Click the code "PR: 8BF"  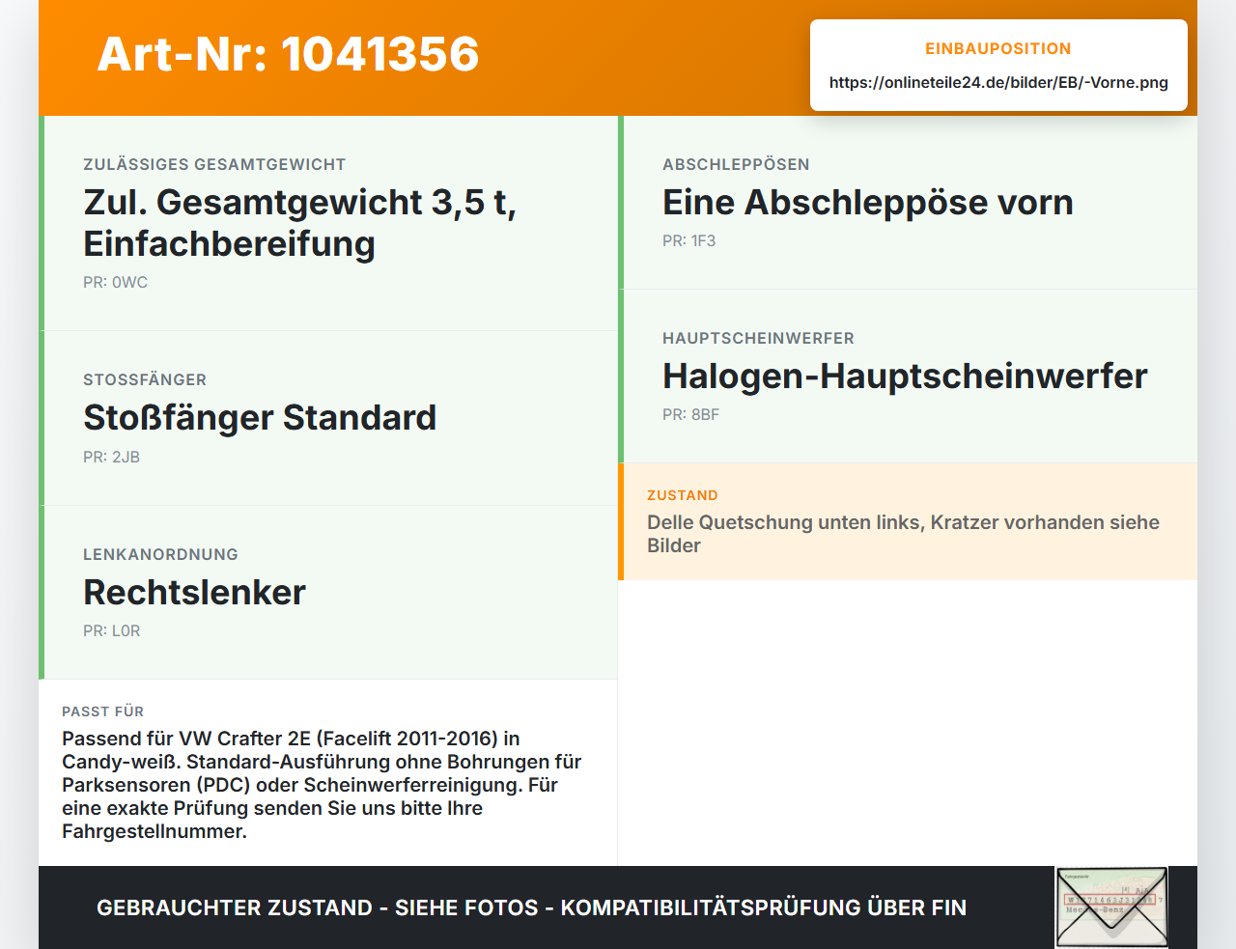point(690,415)
